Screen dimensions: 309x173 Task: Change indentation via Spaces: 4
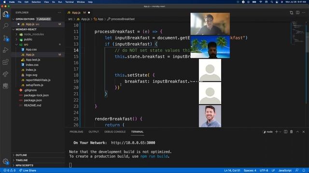click(250, 171)
